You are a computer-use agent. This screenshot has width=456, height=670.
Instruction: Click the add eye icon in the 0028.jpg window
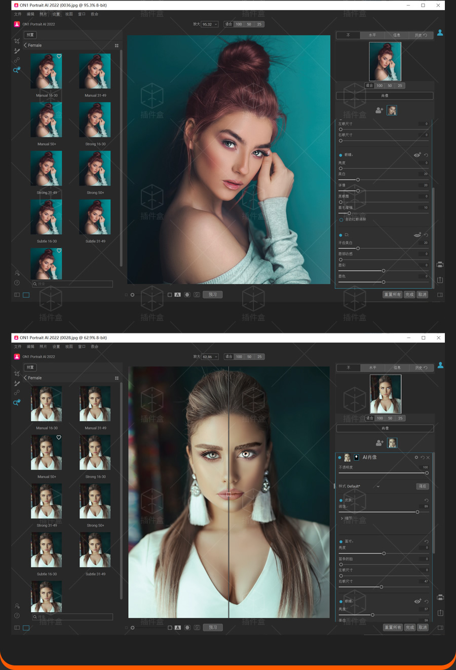click(417, 601)
